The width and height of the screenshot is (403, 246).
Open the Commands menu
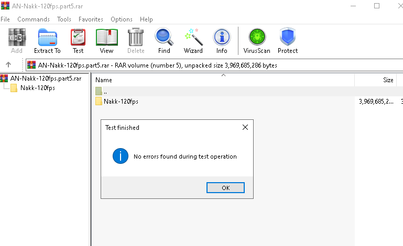pyautogui.click(x=34, y=19)
